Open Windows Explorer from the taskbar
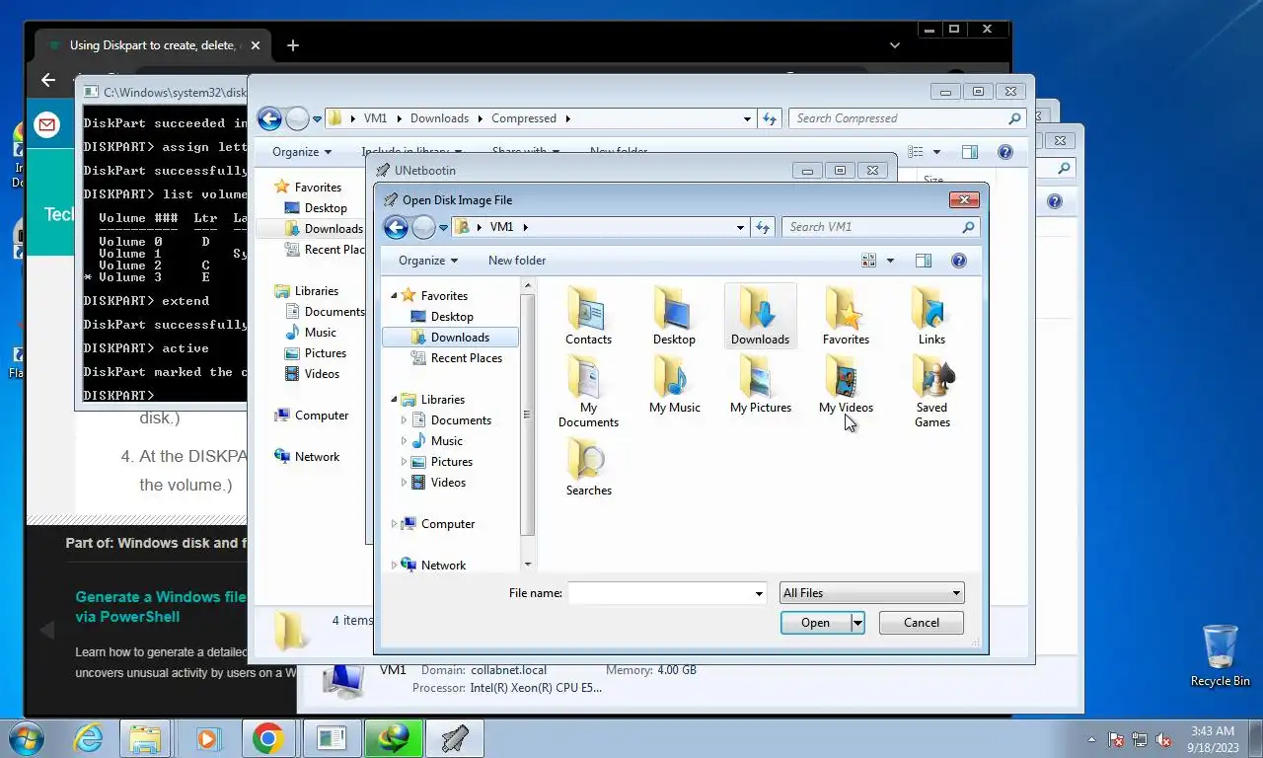 click(145, 738)
